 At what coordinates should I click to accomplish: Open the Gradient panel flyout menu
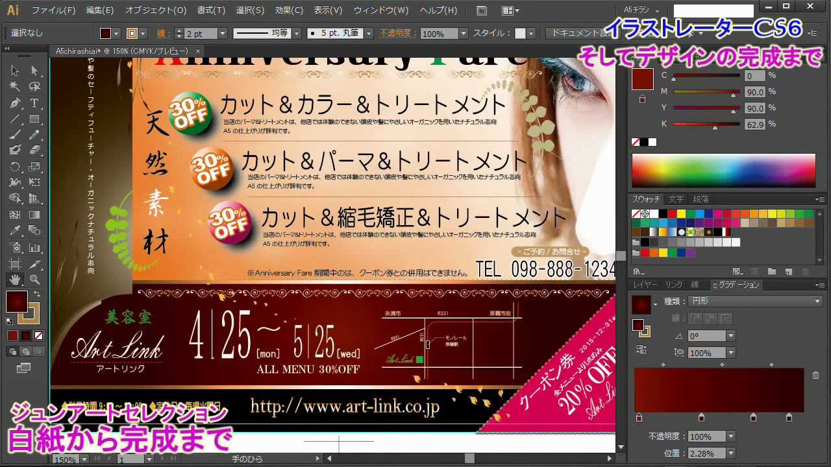click(819, 285)
